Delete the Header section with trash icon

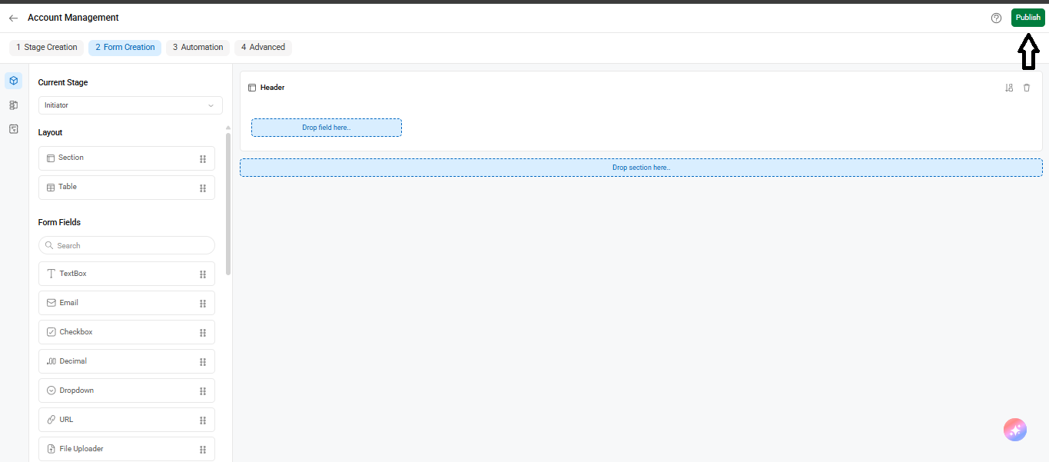(x=1027, y=88)
